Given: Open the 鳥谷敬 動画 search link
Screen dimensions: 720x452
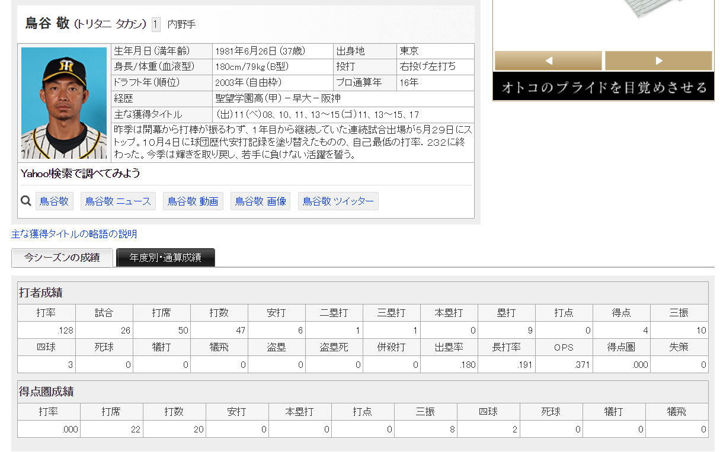Looking at the screenshot, I should (193, 201).
